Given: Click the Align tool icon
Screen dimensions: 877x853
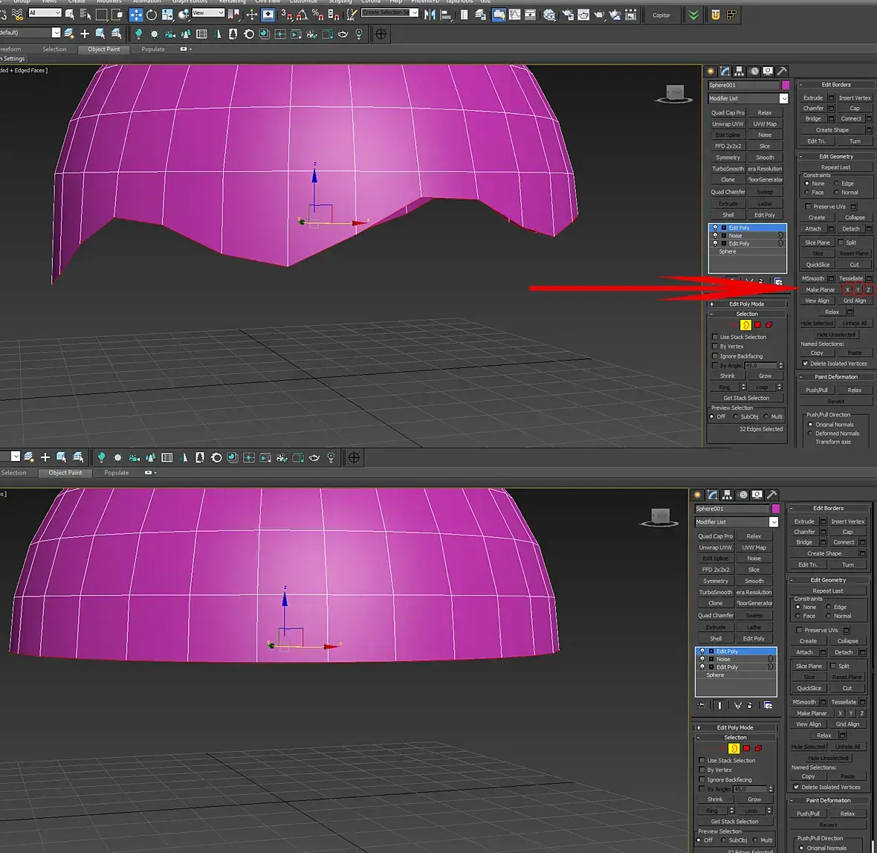Looking at the screenshot, I should (x=447, y=15).
